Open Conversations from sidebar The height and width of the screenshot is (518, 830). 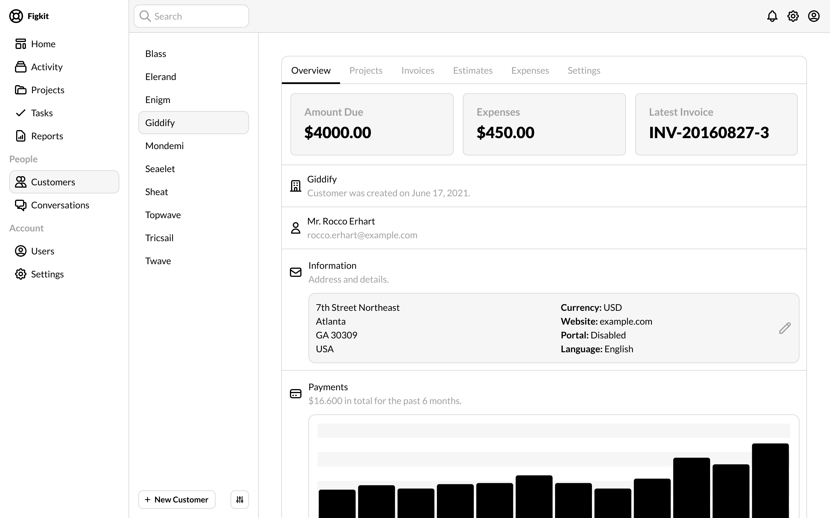60,205
